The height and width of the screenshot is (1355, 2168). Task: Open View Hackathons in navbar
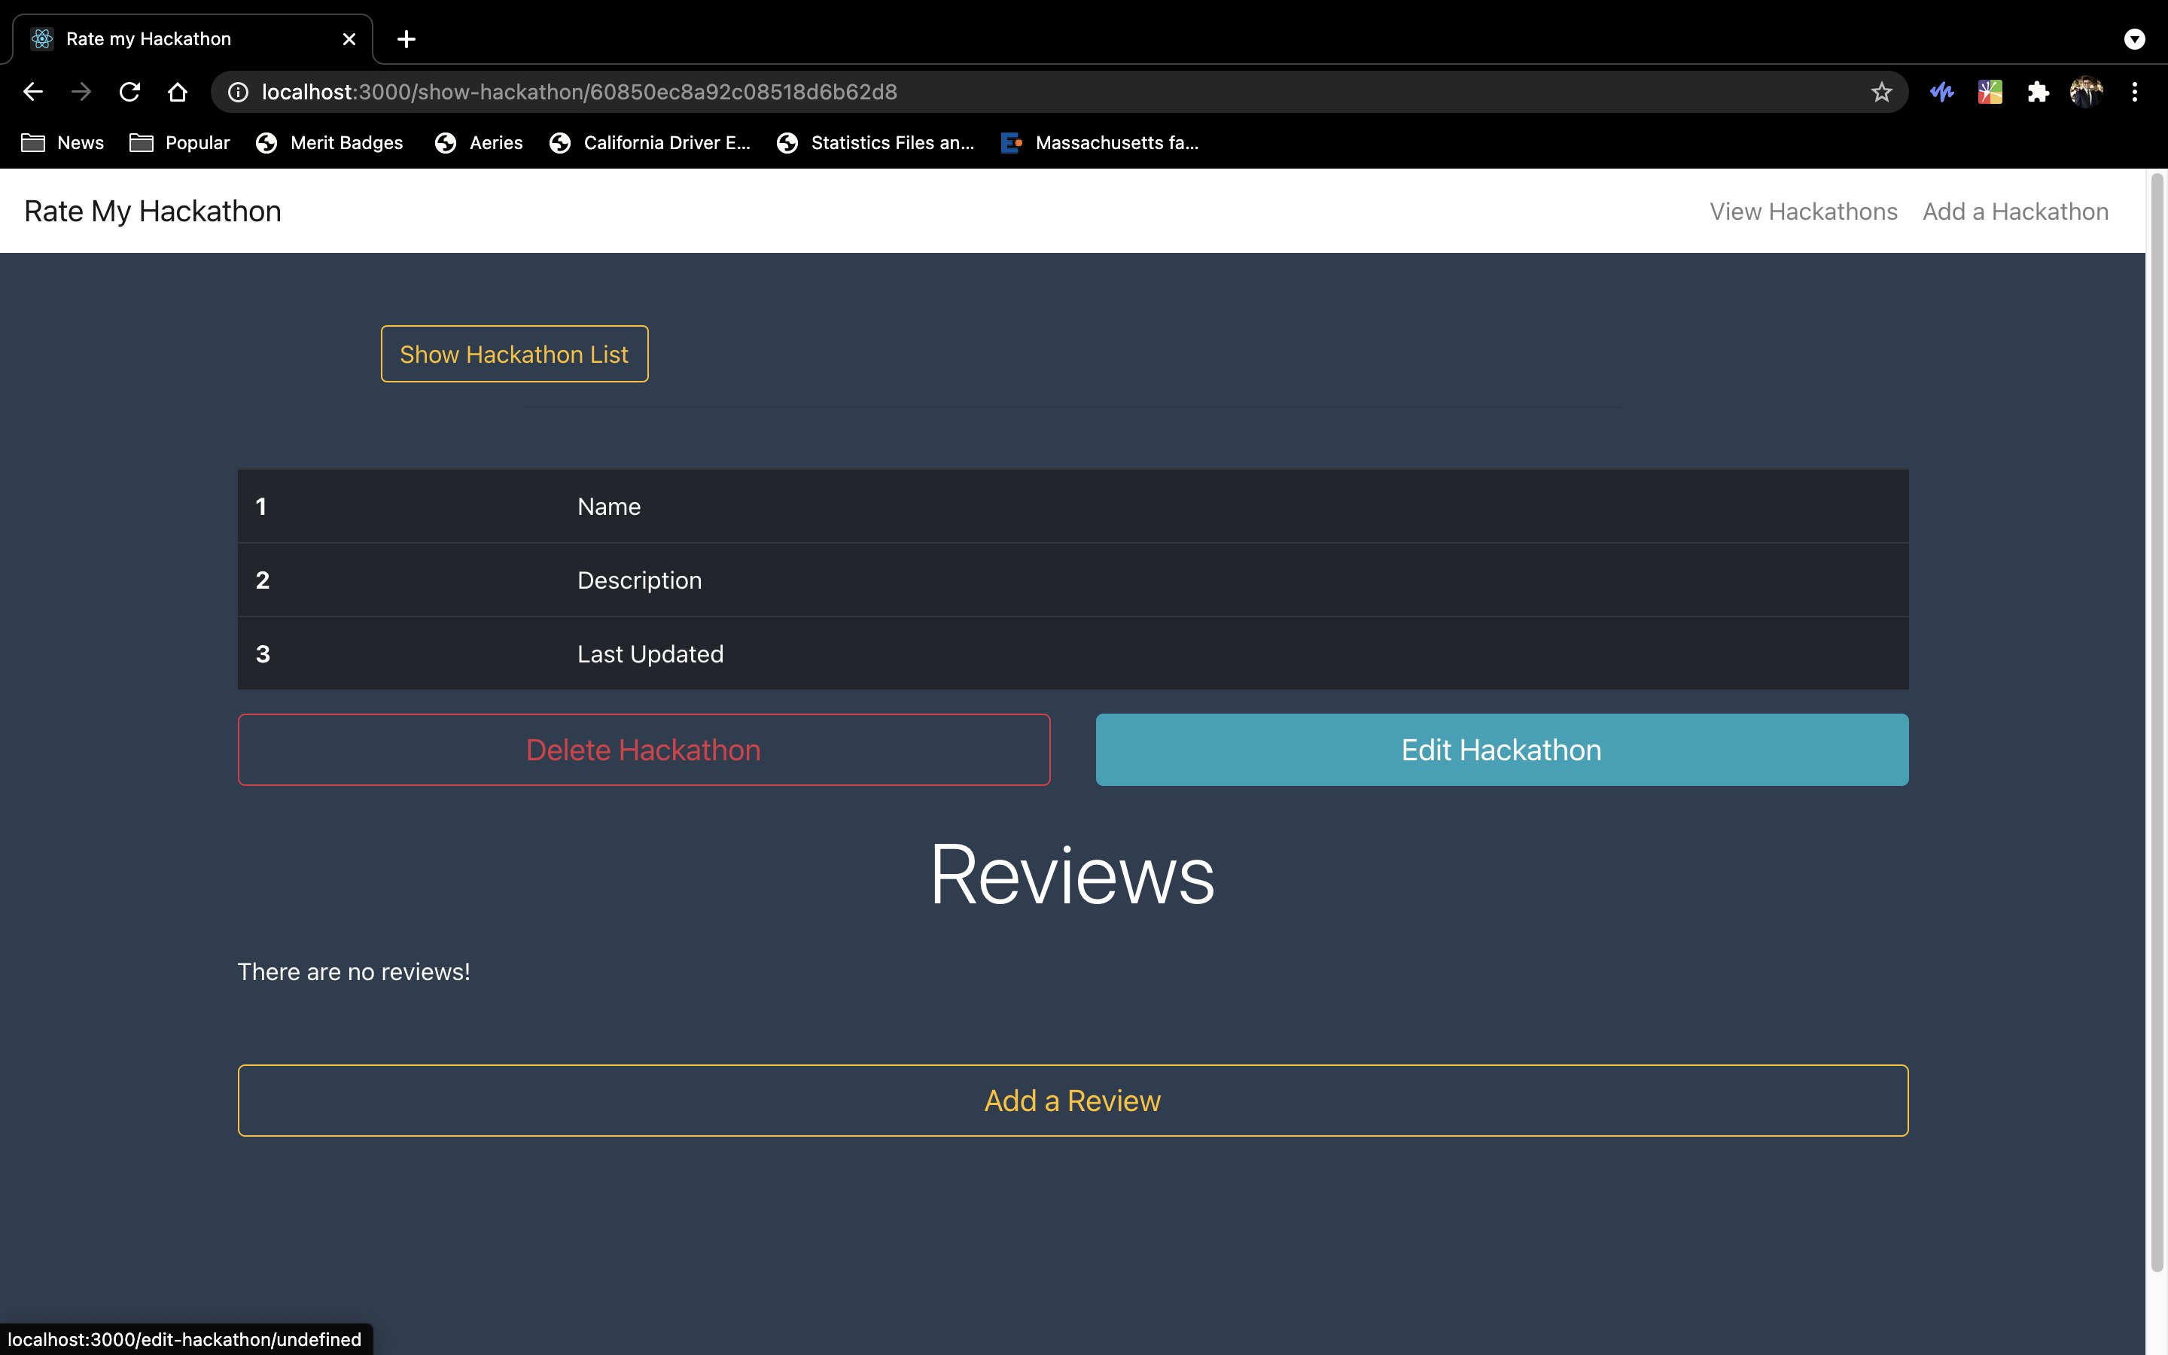pos(1802,212)
